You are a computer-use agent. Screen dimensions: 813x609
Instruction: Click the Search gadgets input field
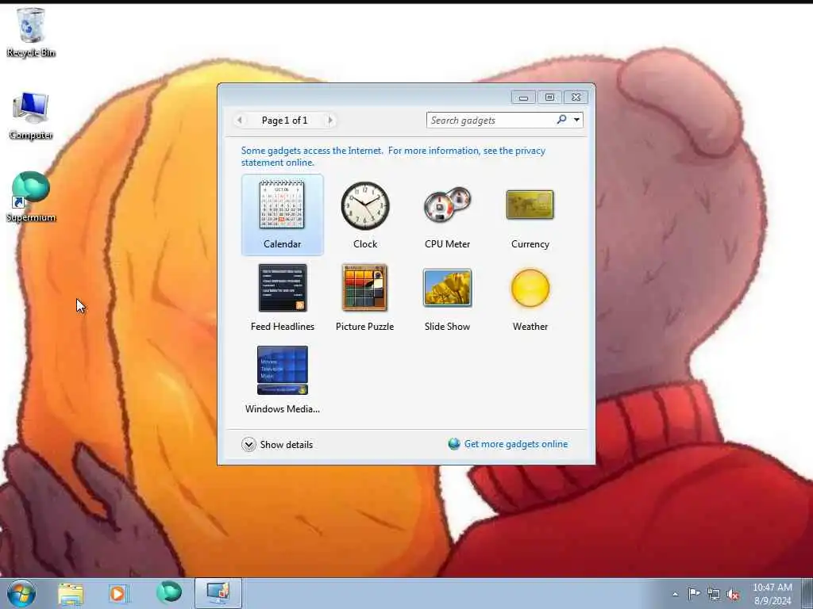[491, 121]
